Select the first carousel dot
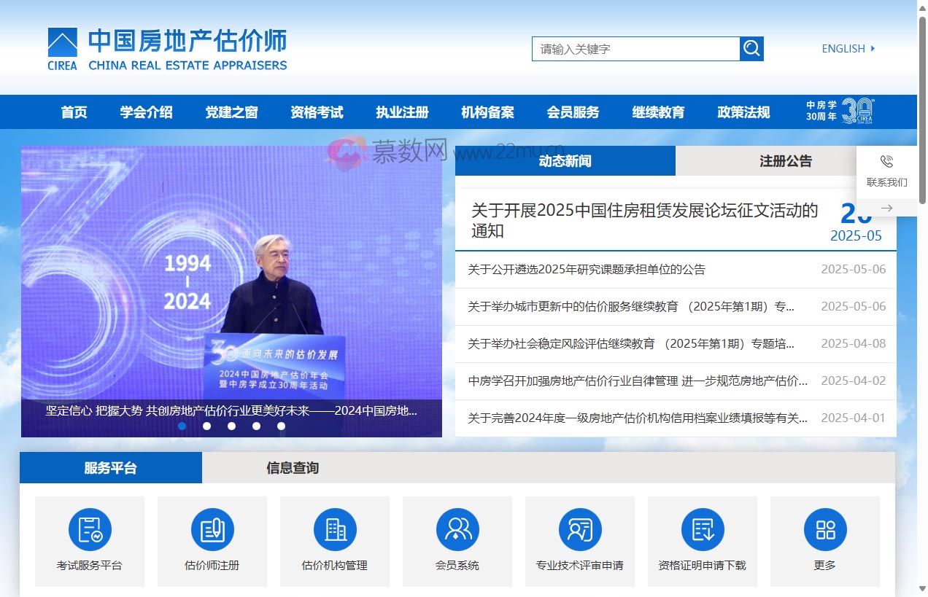The height and width of the screenshot is (597, 928). click(x=182, y=426)
